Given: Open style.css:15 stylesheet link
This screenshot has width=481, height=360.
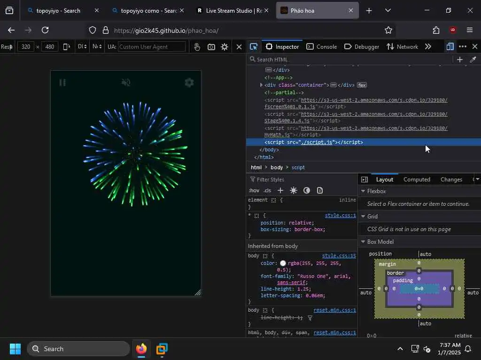Looking at the screenshot, I should click(x=339, y=255).
